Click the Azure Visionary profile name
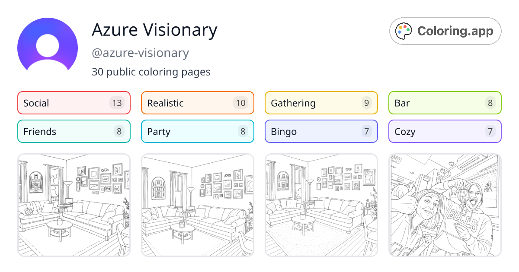Image resolution: width=519 pixels, height=272 pixels. coord(154,30)
